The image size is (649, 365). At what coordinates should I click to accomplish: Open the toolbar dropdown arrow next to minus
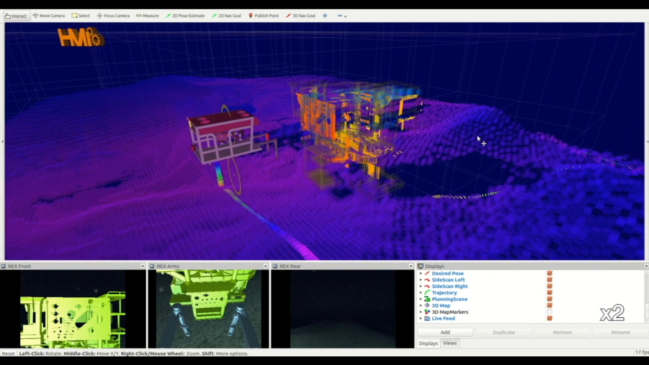(345, 16)
